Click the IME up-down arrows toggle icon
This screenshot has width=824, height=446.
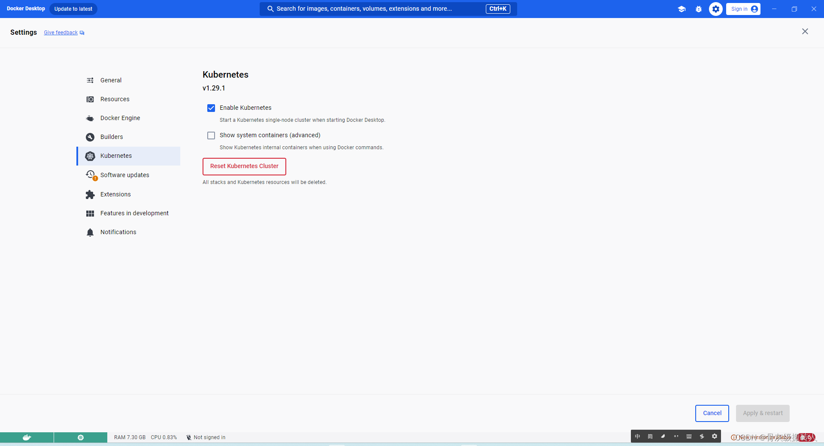[x=702, y=436]
